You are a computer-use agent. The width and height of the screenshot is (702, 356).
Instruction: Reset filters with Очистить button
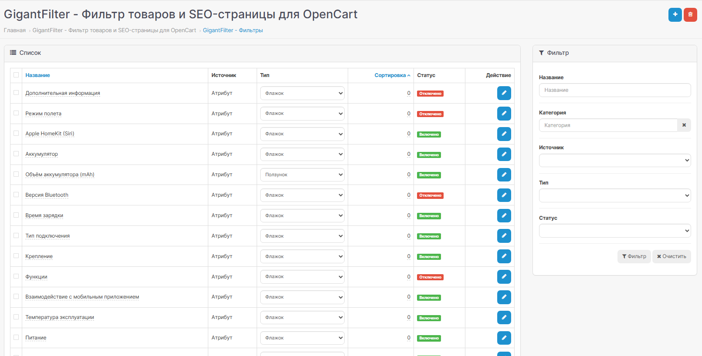click(671, 256)
